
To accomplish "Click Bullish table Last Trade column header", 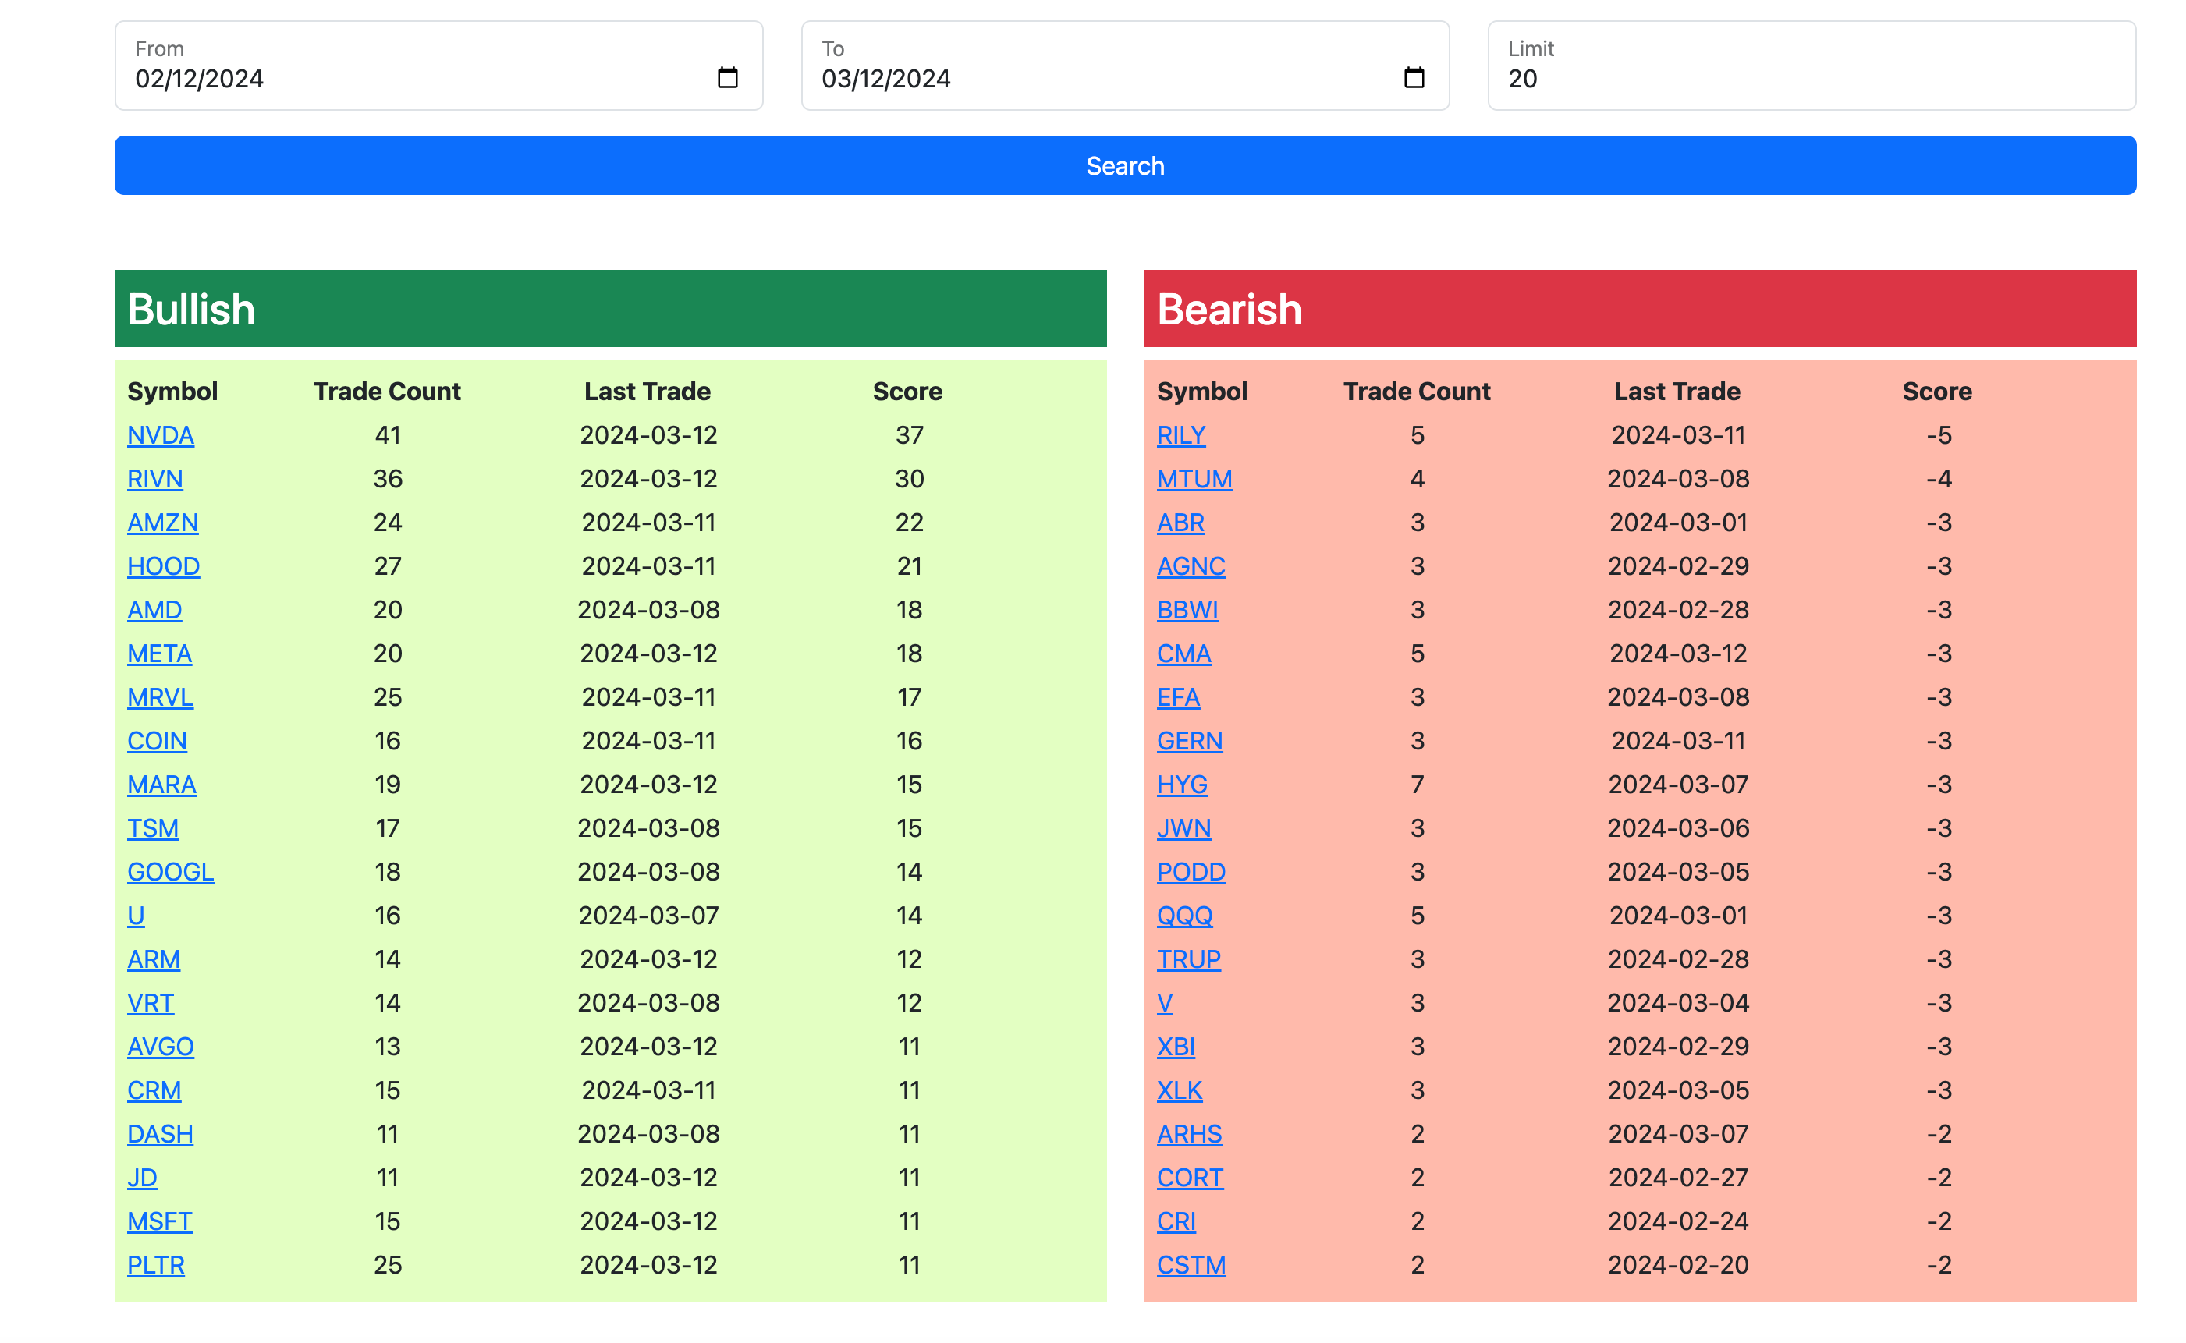I will (648, 392).
